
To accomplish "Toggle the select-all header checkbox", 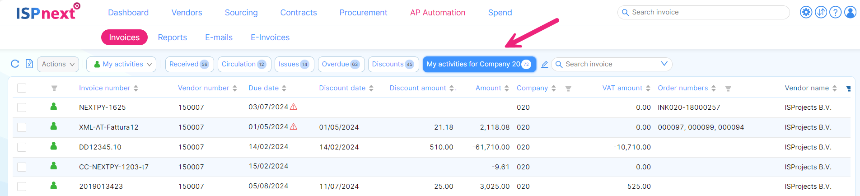I will pyautogui.click(x=22, y=88).
